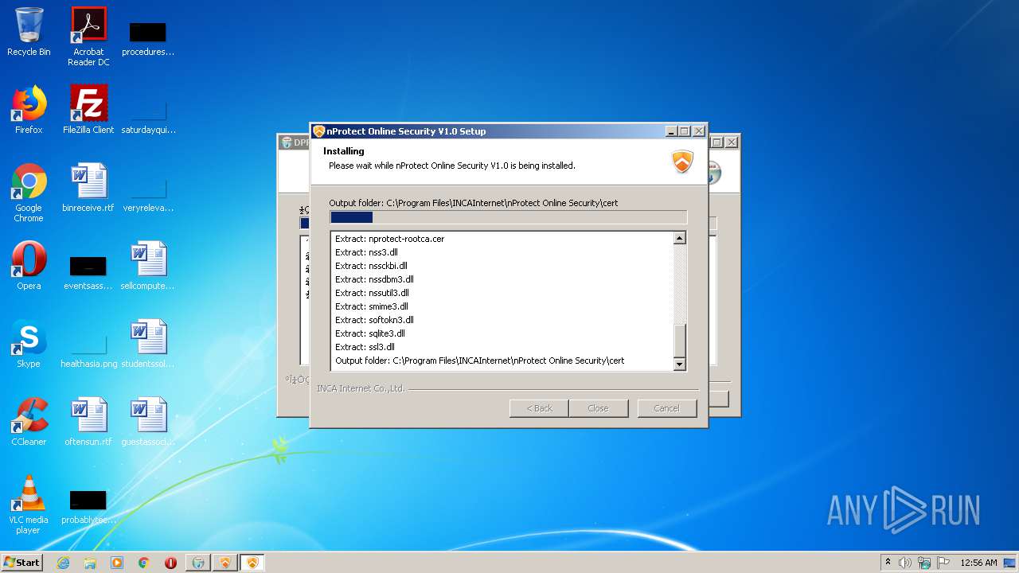Image resolution: width=1019 pixels, height=573 pixels.
Task: Select the 'Extract: ssl3.dll' log line
Action: [365, 347]
